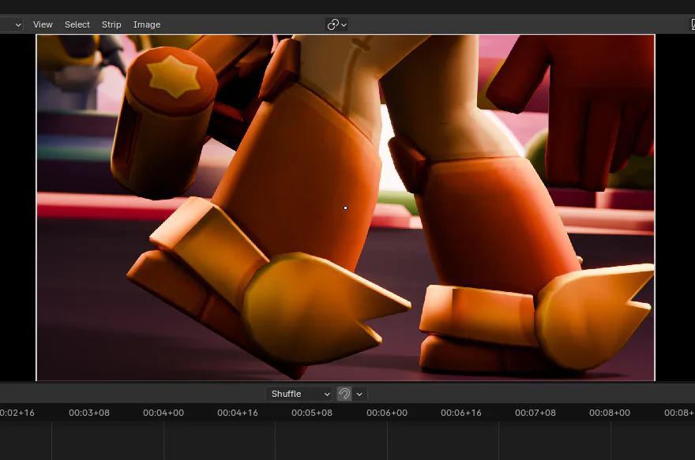
Task: Click the 00:05+08 timeline label
Action: [312, 413]
